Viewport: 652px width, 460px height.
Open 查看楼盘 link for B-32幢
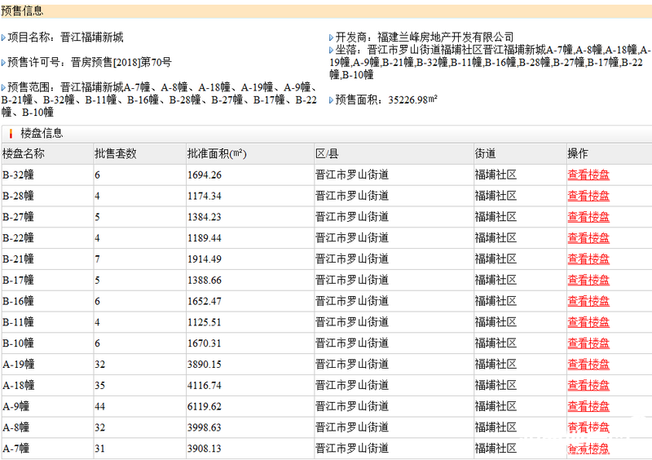coord(588,175)
